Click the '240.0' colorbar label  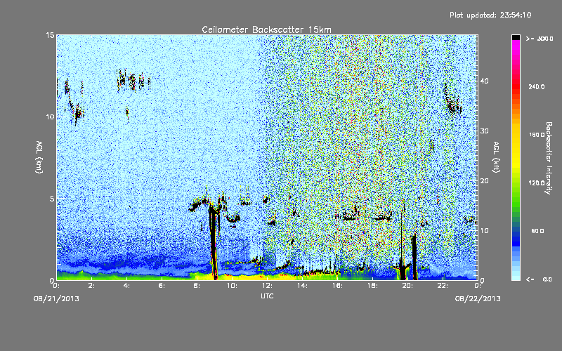(537, 87)
